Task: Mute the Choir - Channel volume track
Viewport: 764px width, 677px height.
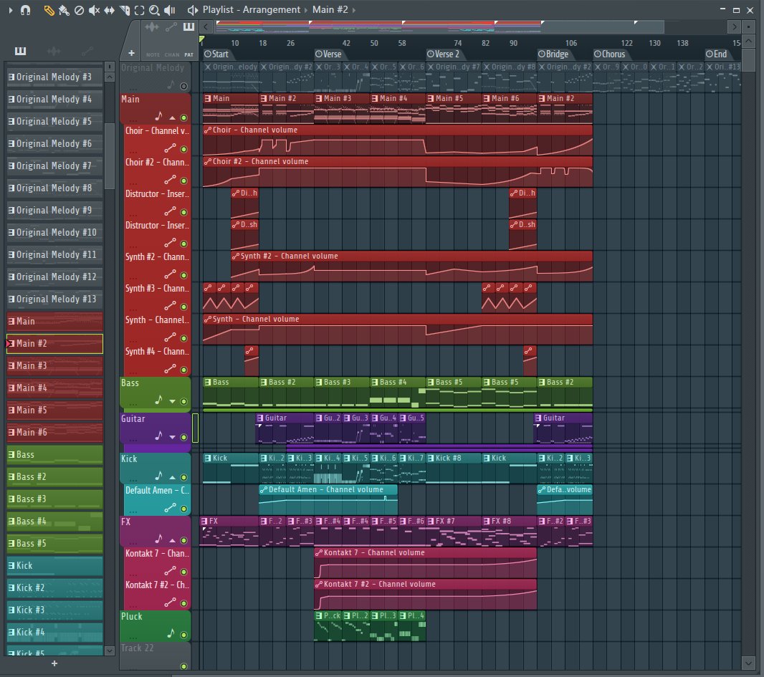Action: pyautogui.click(x=183, y=149)
